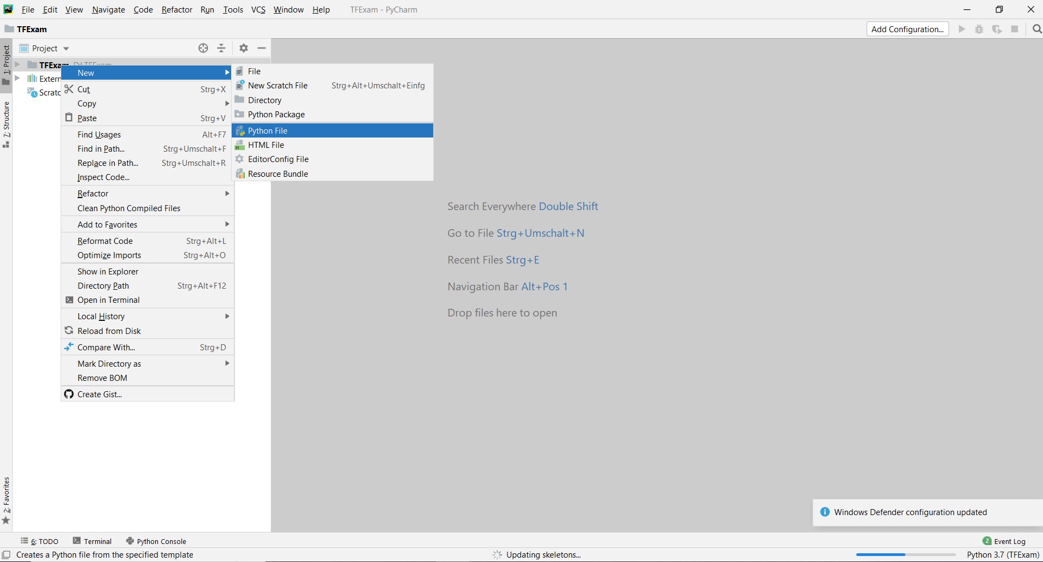Open Search Everywhere magnifier icon
The height and width of the screenshot is (562, 1043).
[x=1037, y=29]
